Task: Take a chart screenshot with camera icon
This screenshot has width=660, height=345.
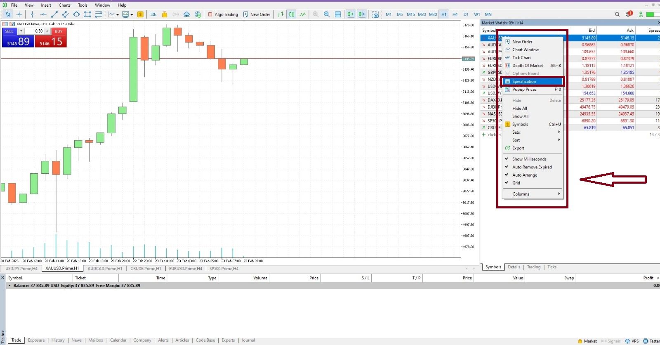Action: click(375, 14)
